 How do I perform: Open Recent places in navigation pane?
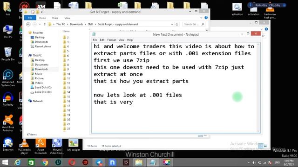click(x=43, y=46)
